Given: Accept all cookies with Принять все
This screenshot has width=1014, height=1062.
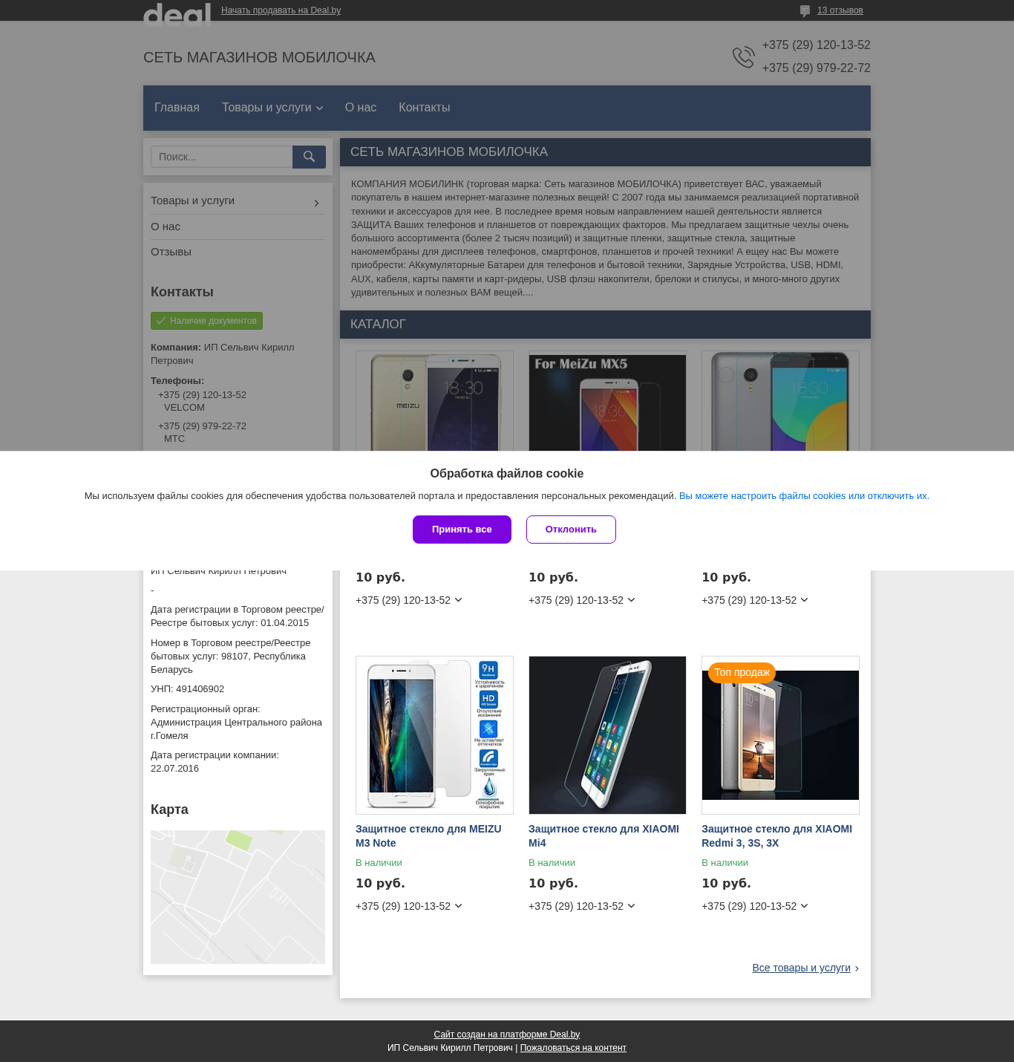Looking at the screenshot, I should coord(462,530).
